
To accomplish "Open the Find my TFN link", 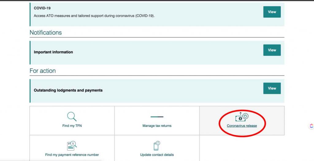I will (x=72, y=126).
